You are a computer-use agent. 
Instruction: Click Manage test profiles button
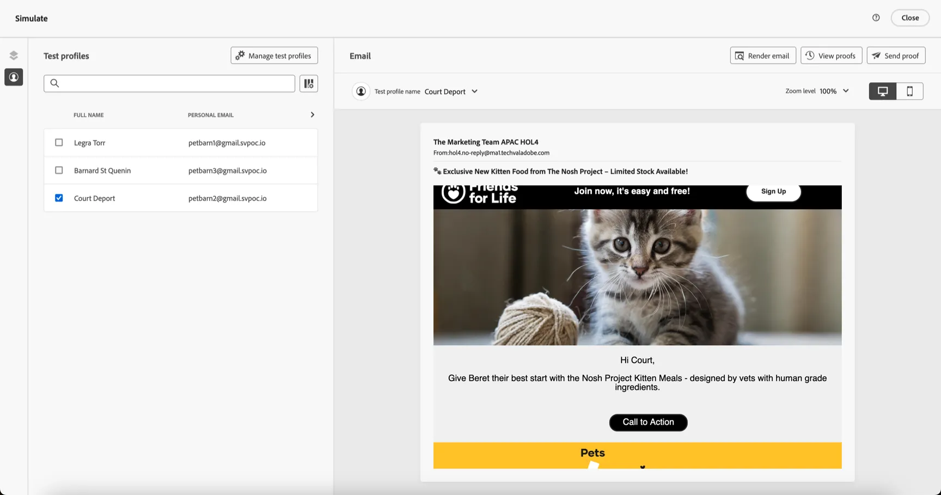274,56
